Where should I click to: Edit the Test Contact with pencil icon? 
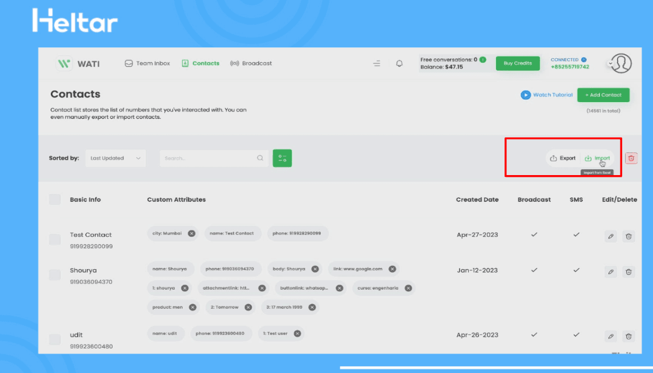pos(611,236)
